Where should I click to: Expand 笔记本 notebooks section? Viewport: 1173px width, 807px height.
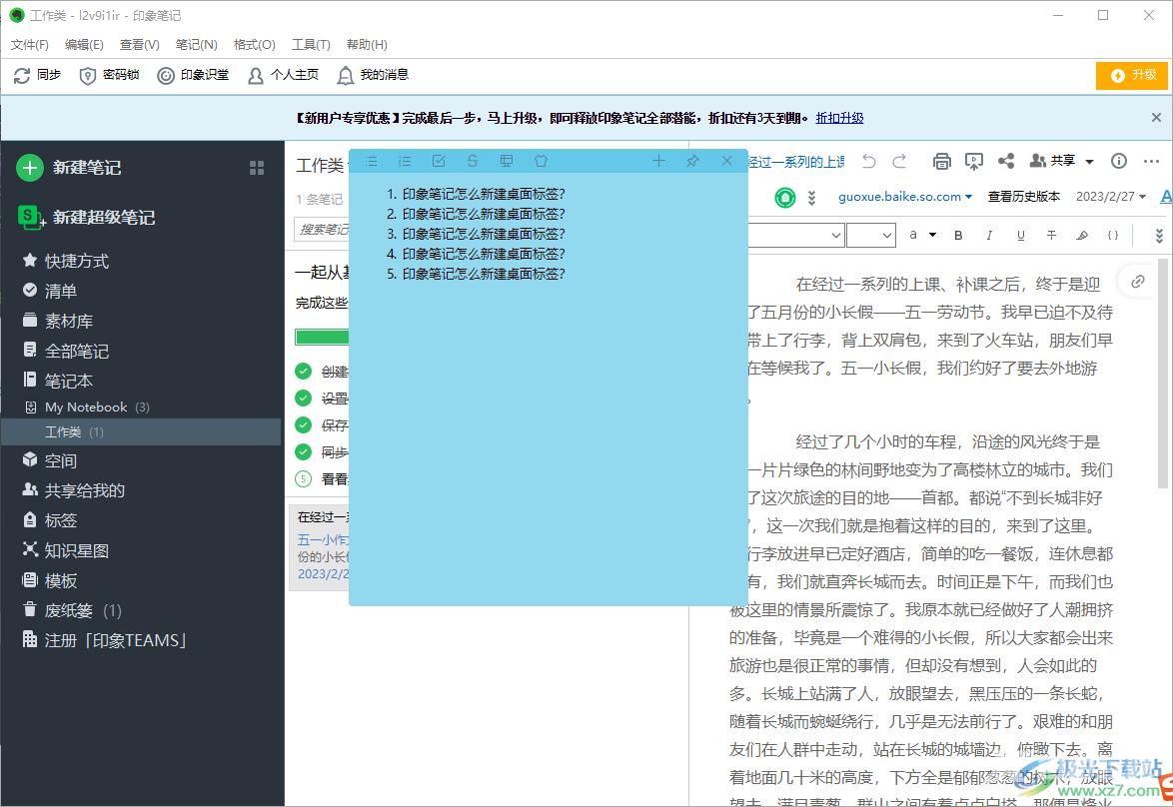click(58, 381)
